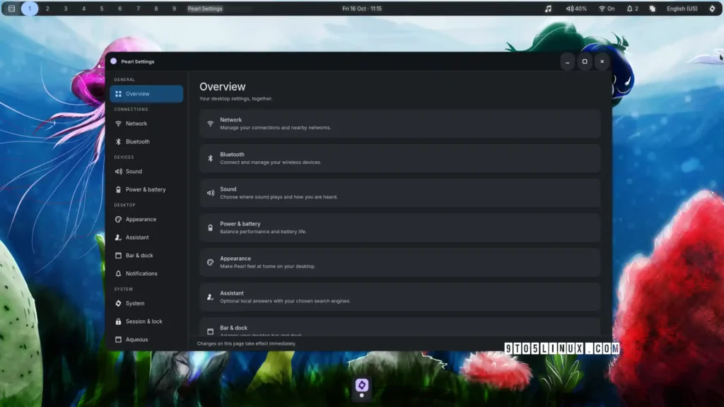The height and width of the screenshot is (407, 724).
Task: Click the launcher icon at top-left
Action: (11, 8)
